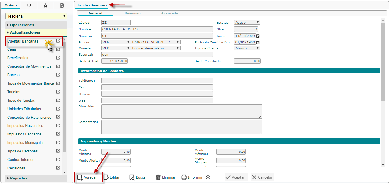
Task: Open Beneficiarios in new window icon
Action: [58, 58]
